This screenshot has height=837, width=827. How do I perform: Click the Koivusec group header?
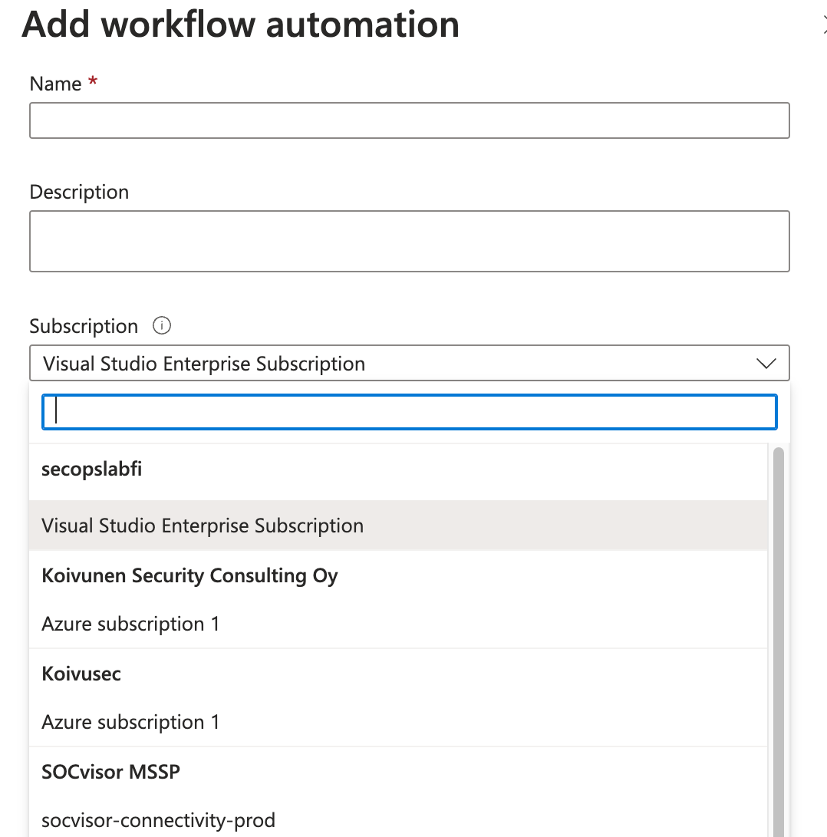tap(81, 674)
